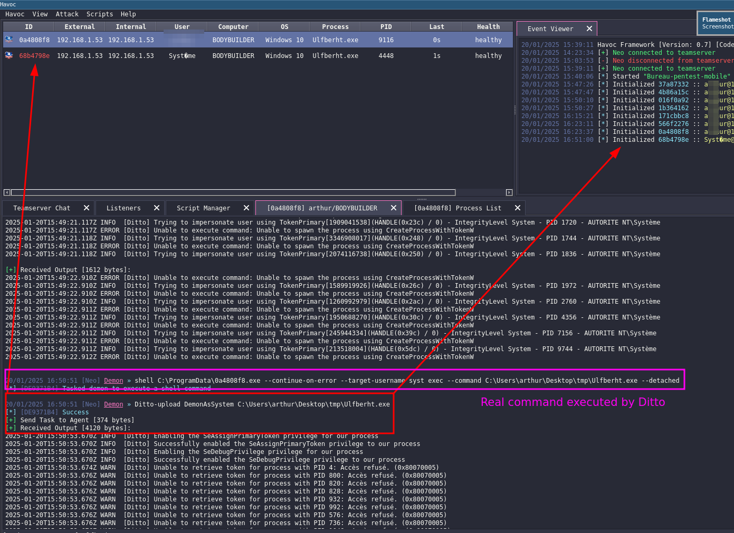This screenshot has height=533, width=734.
Task: Sort sessions by ID column header
Action: tap(28, 27)
